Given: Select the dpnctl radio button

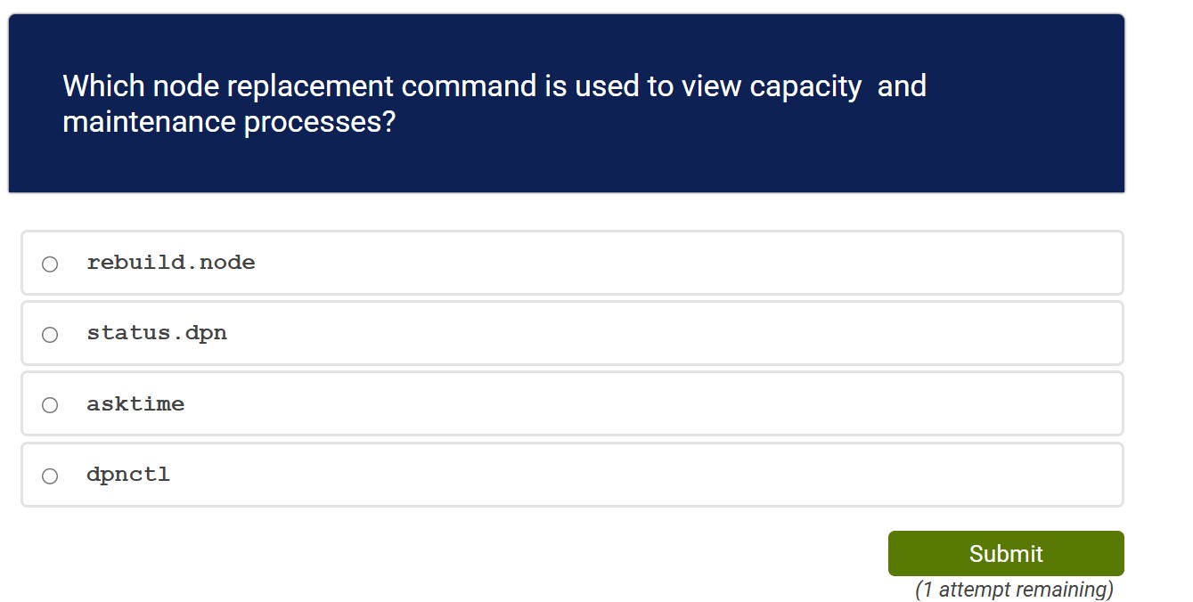Looking at the screenshot, I should (51, 475).
